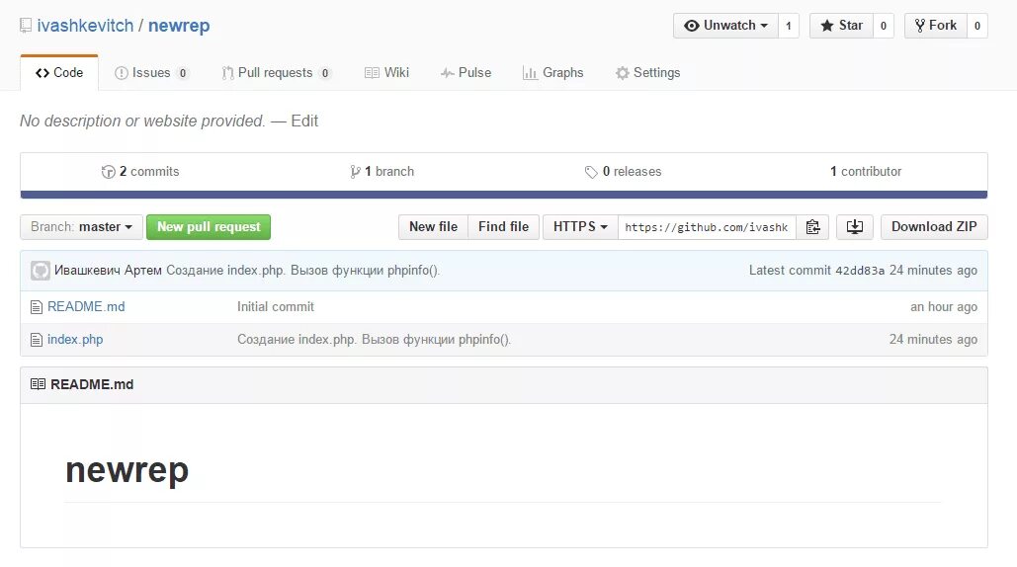Click the Pull requests count badge

(325, 73)
